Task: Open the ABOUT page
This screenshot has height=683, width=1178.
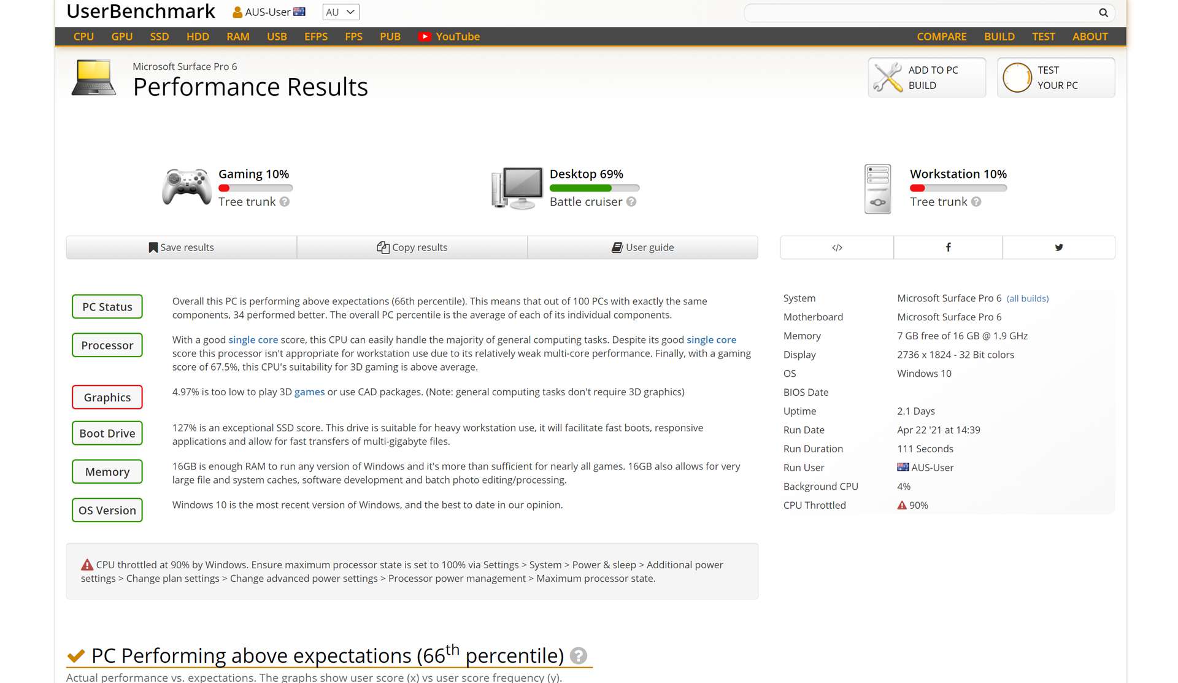Action: [1090, 37]
